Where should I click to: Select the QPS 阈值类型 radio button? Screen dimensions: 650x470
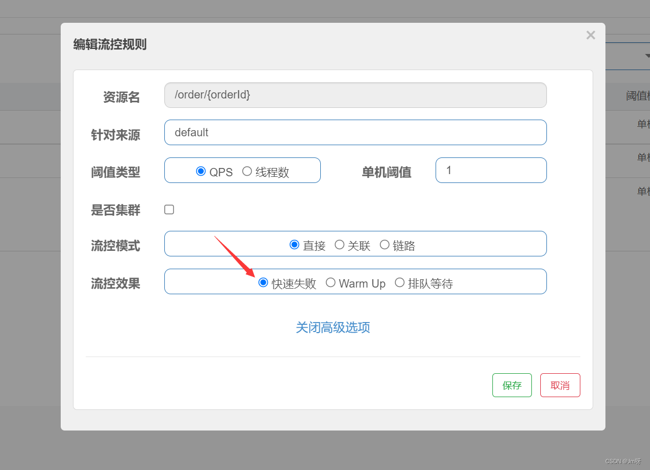tap(201, 172)
